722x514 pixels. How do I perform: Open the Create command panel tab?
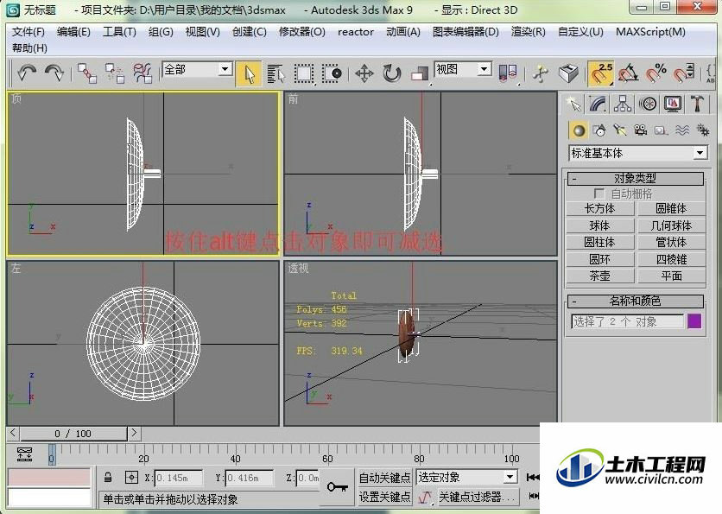pos(573,105)
